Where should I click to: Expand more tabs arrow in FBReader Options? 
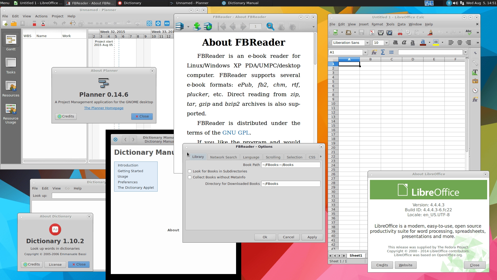tap(321, 157)
